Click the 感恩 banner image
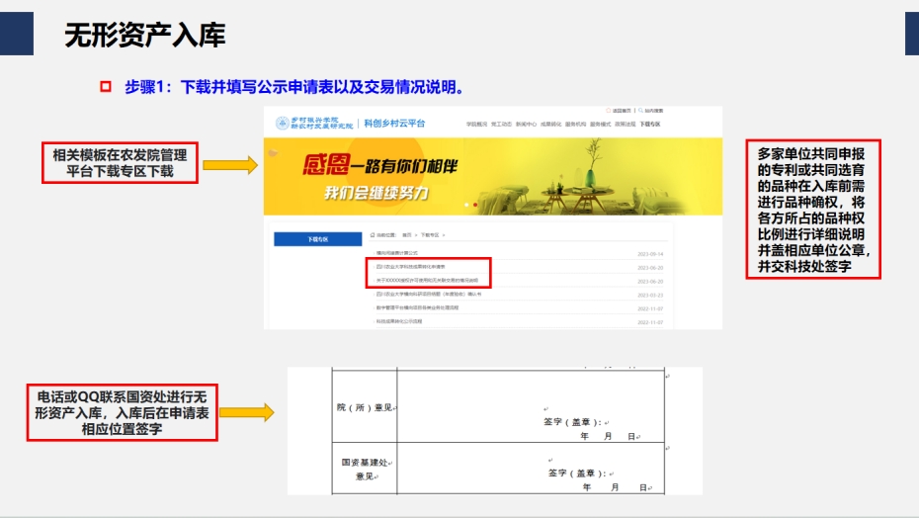The height and width of the screenshot is (519, 919). [492, 177]
